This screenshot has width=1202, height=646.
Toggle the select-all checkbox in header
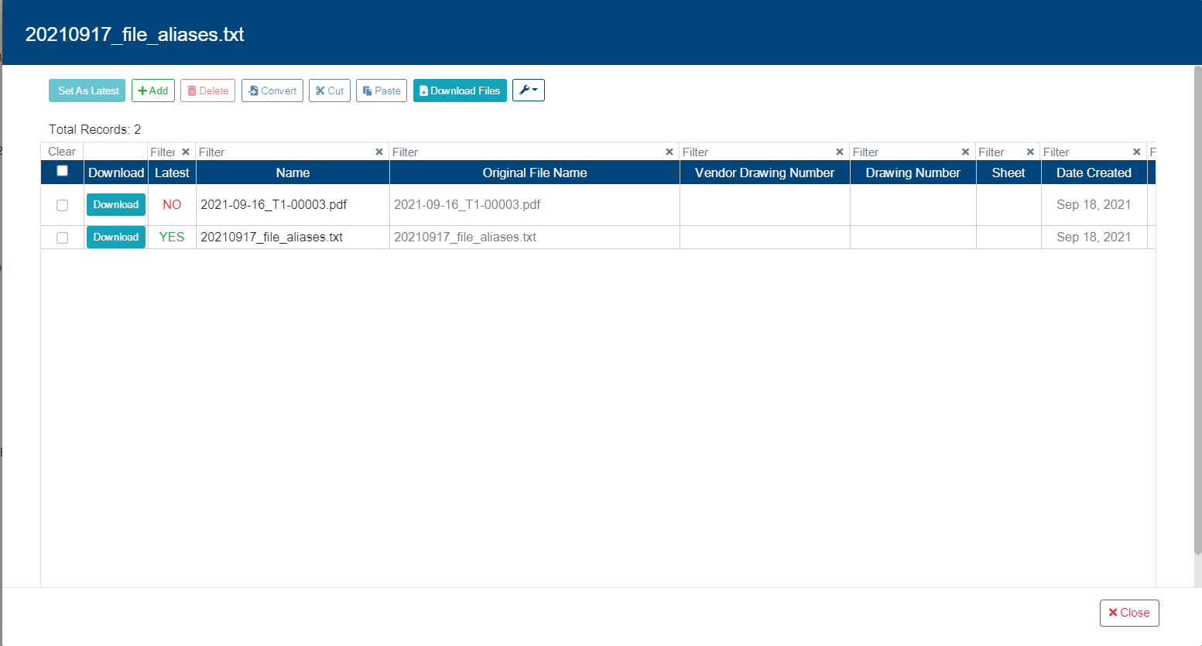tap(63, 171)
